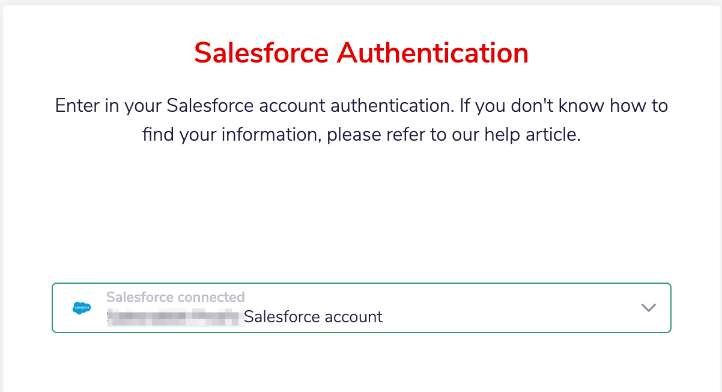722x392 pixels.
Task: Click the authentication instructions paragraph
Action: [x=361, y=120]
